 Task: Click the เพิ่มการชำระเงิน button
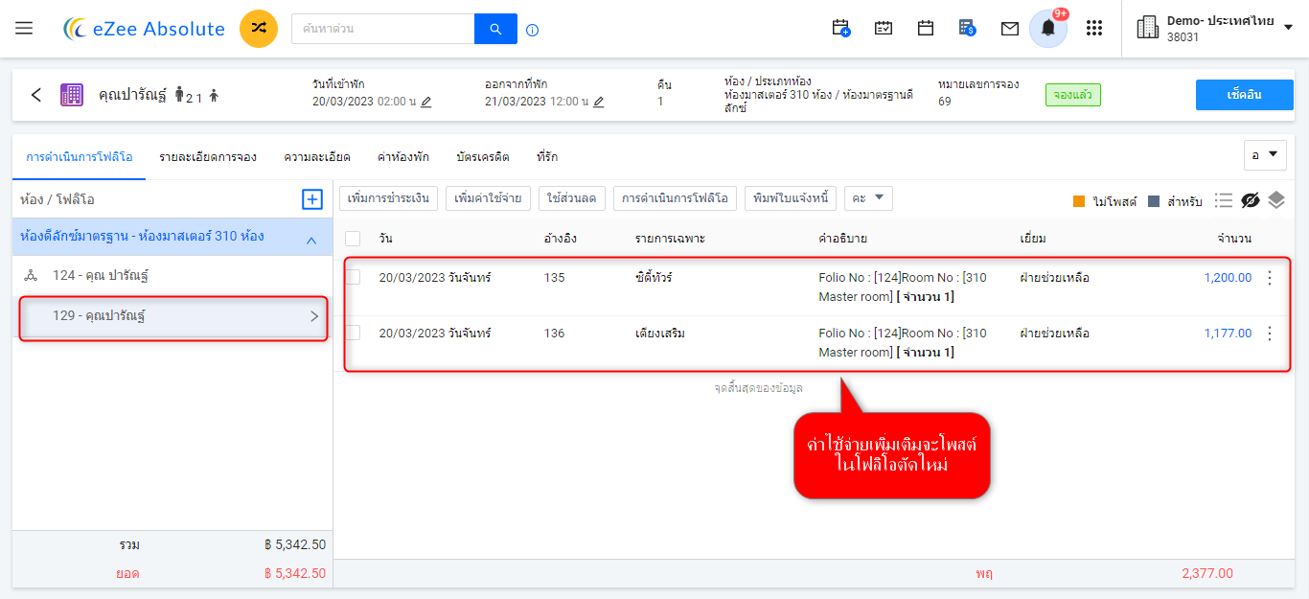pyautogui.click(x=389, y=198)
